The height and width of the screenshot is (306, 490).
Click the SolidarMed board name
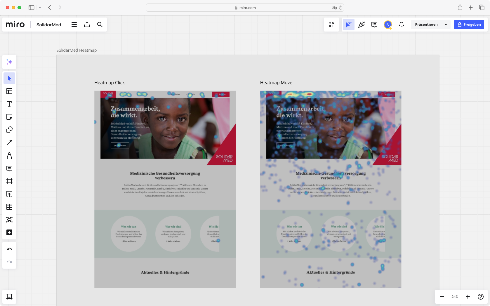click(49, 25)
